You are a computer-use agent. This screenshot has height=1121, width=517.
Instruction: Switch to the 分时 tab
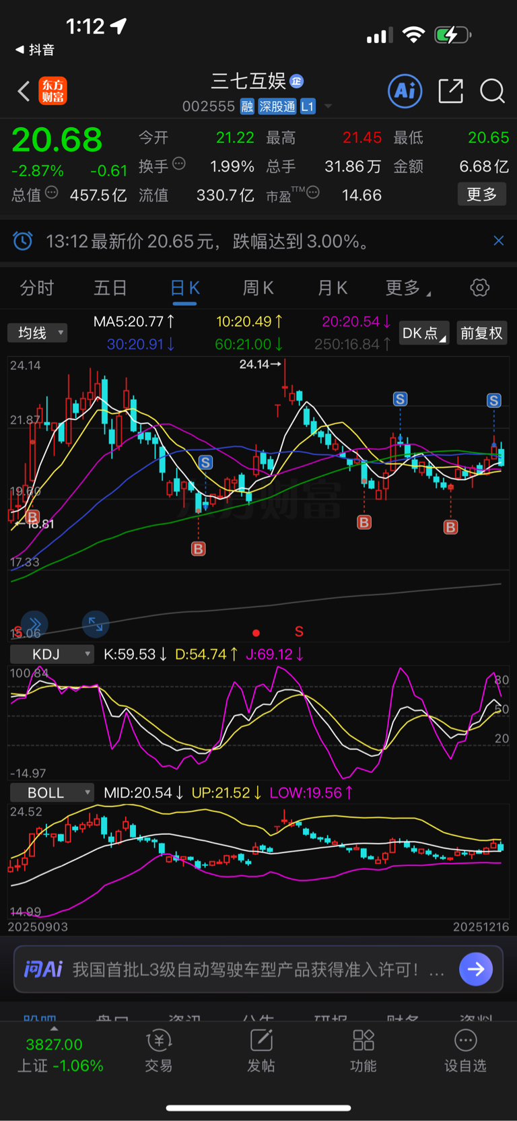(x=36, y=288)
